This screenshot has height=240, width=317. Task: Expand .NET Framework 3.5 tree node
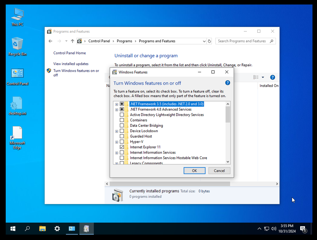tap(117, 104)
